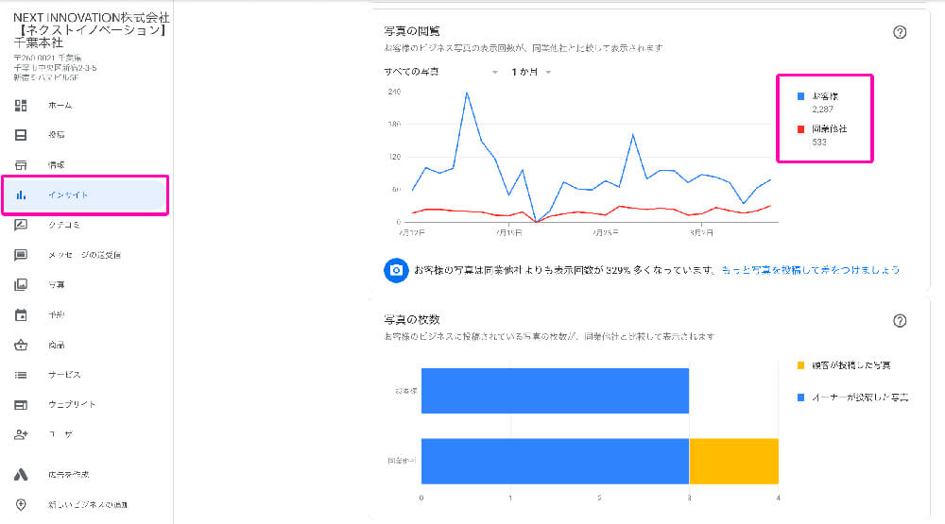This screenshot has width=945, height=524.
Task: Open help icon for 写真の閲覧 card
Action: pyautogui.click(x=900, y=32)
